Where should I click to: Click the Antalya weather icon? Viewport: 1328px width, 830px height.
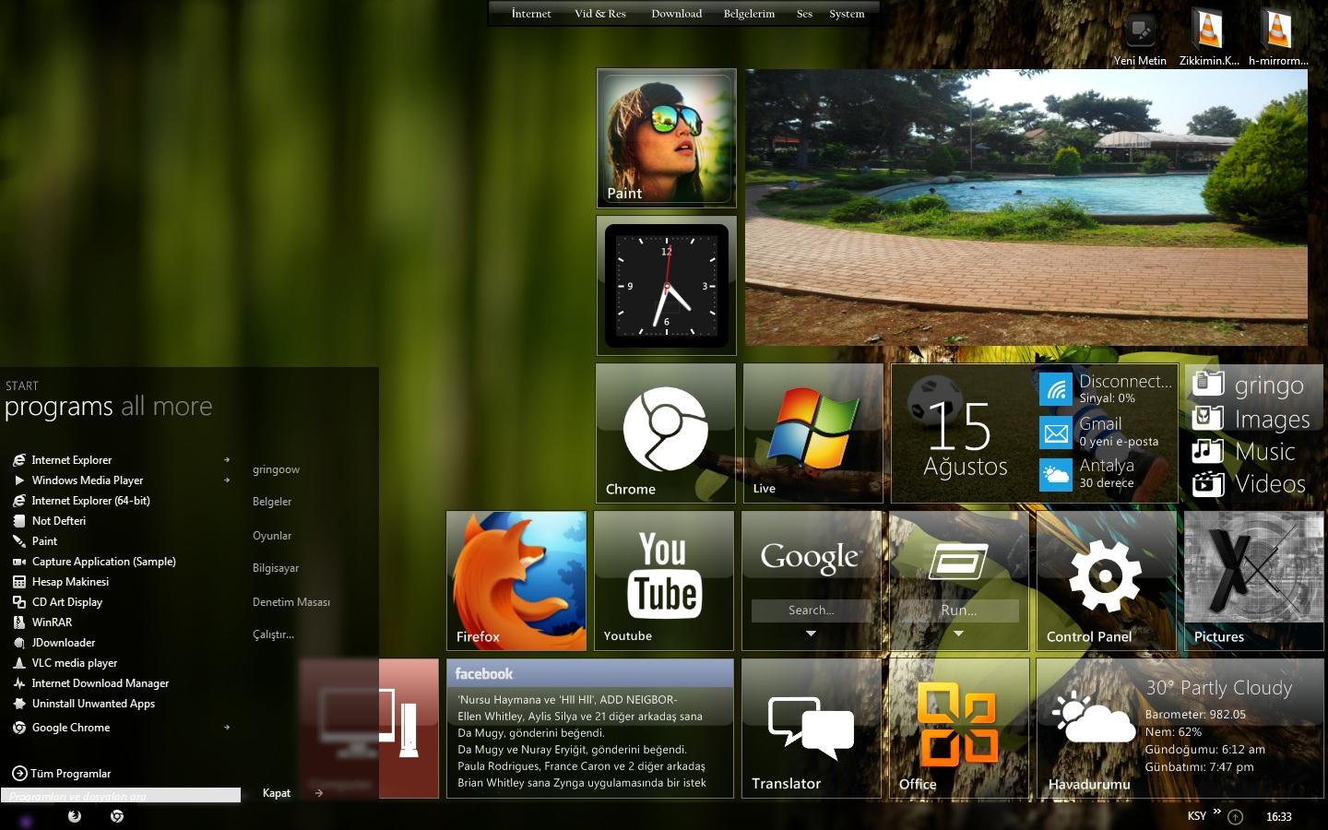pos(1056,475)
